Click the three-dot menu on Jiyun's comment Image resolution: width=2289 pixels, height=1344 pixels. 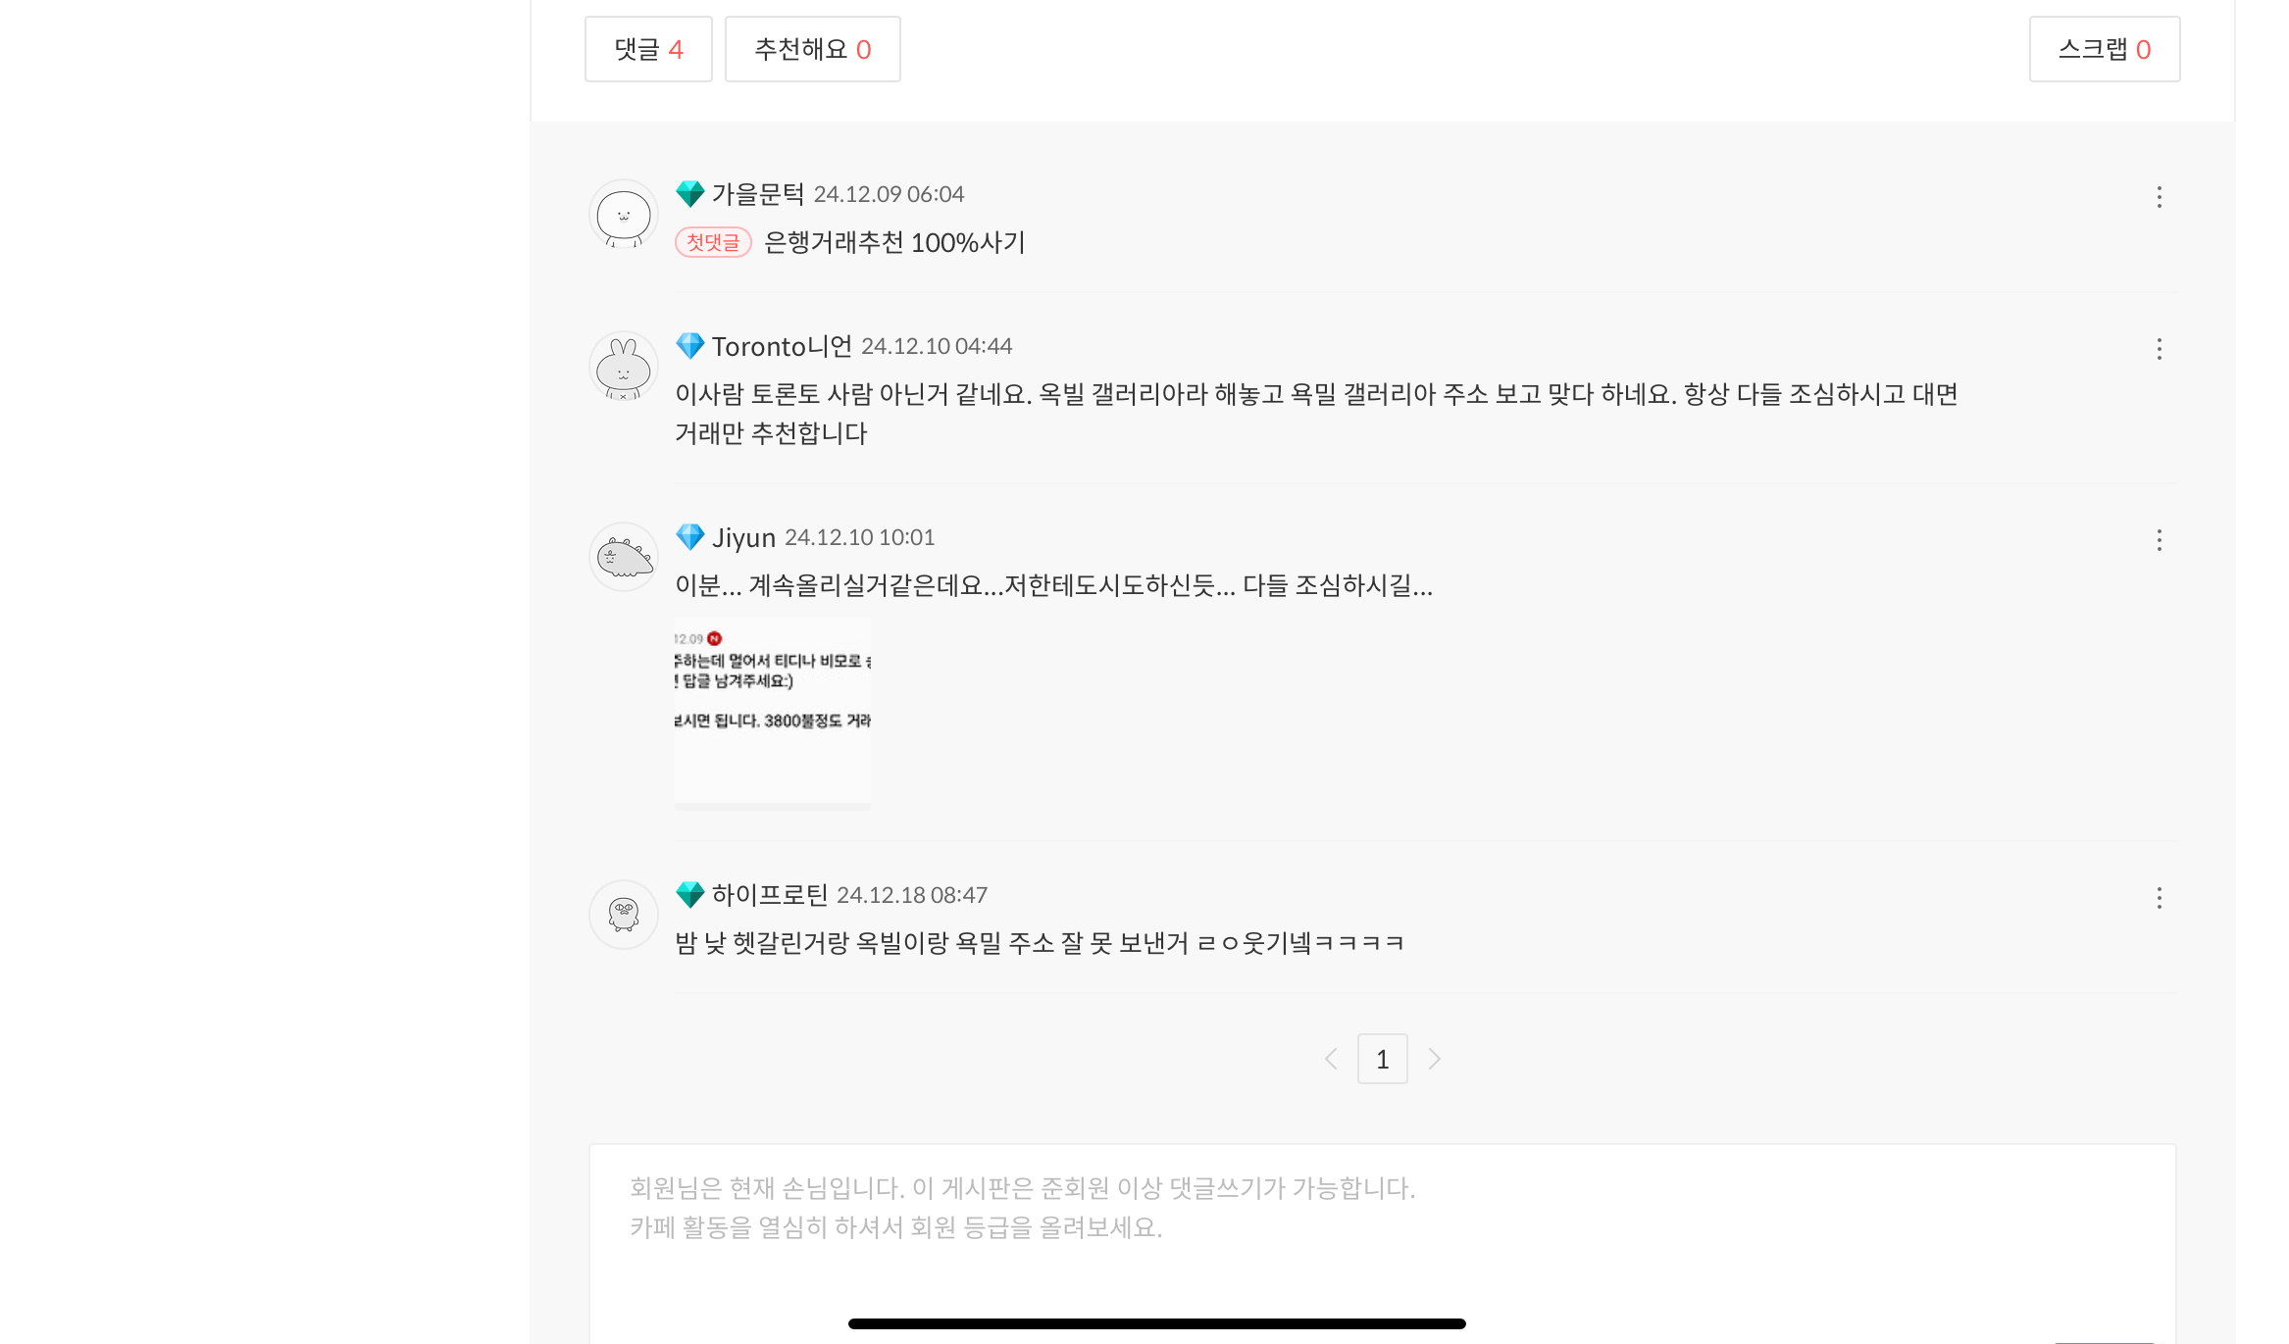coord(2159,540)
